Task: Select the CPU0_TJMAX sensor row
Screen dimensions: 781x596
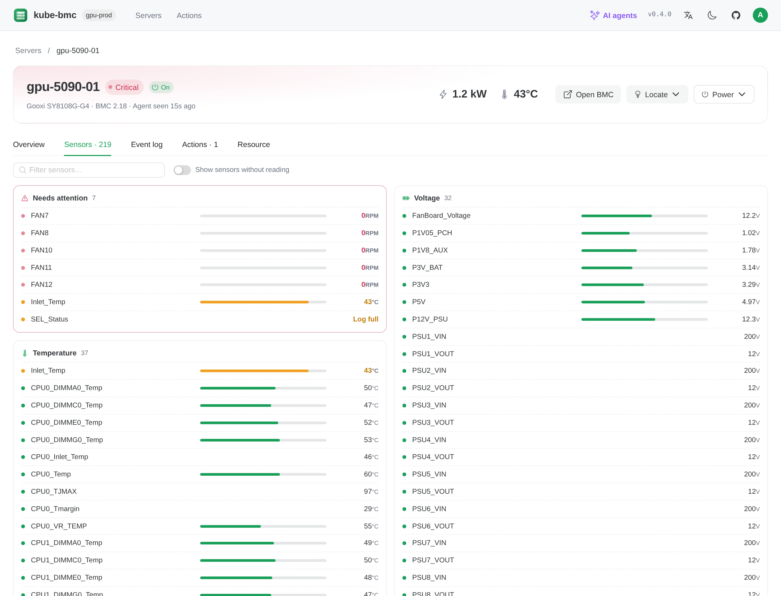Action: point(200,492)
